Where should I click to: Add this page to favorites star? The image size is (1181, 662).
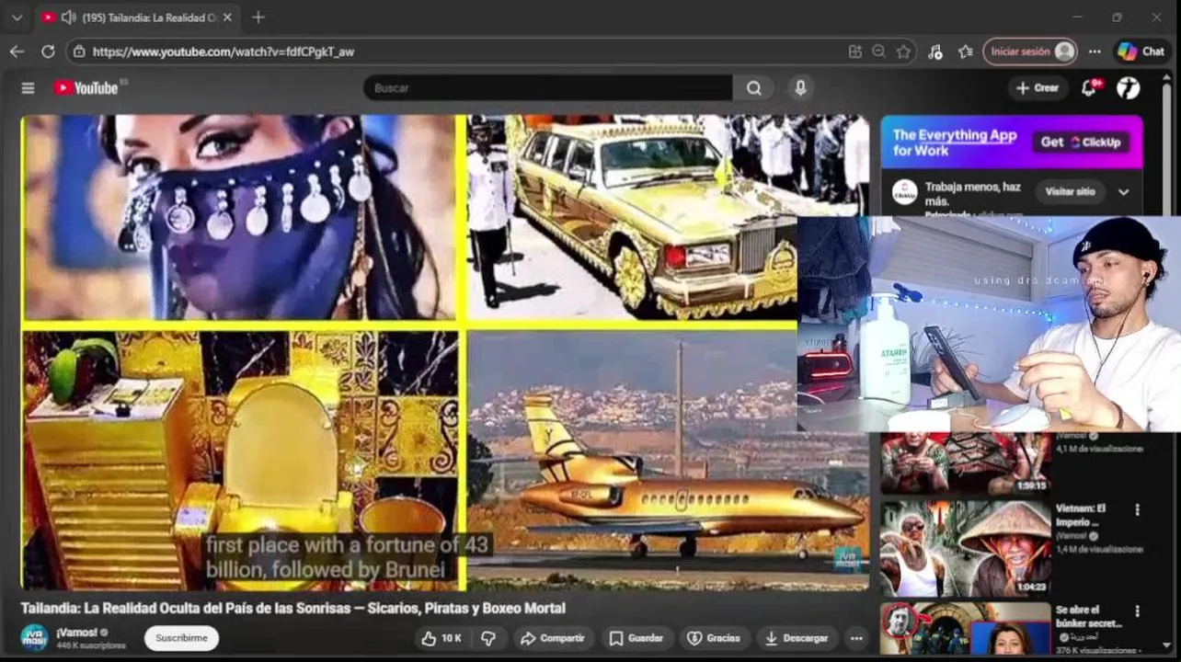(x=904, y=51)
